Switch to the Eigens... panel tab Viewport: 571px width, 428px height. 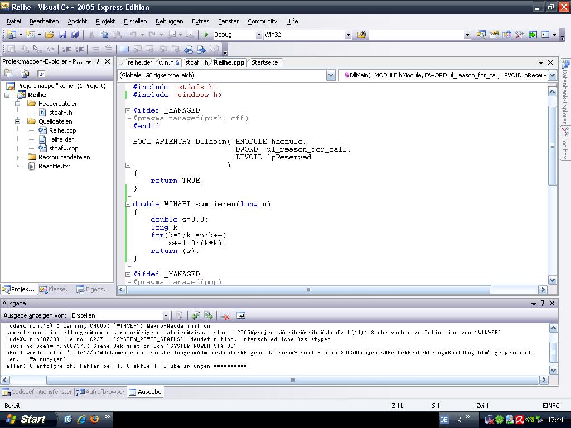click(x=94, y=289)
